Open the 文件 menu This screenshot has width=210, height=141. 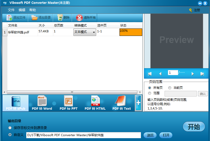point(11,10)
